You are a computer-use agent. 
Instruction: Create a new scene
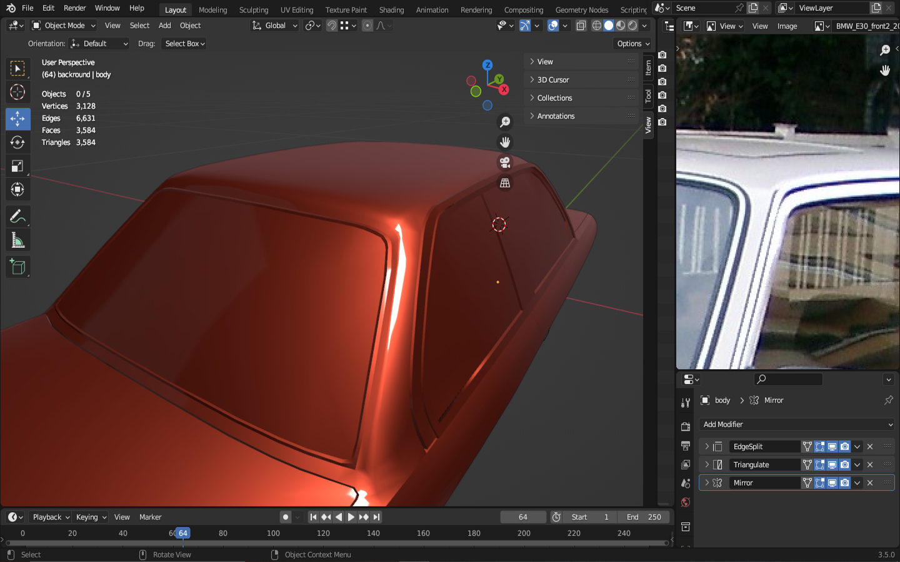point(753,8)
